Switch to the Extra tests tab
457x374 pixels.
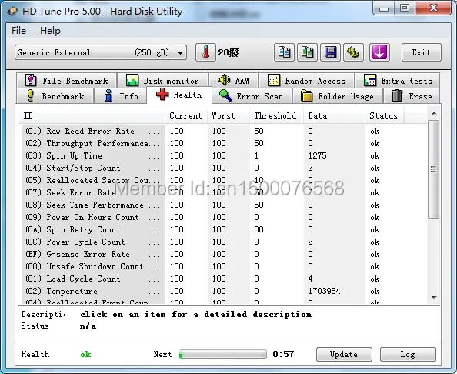(x=398, y=81)
